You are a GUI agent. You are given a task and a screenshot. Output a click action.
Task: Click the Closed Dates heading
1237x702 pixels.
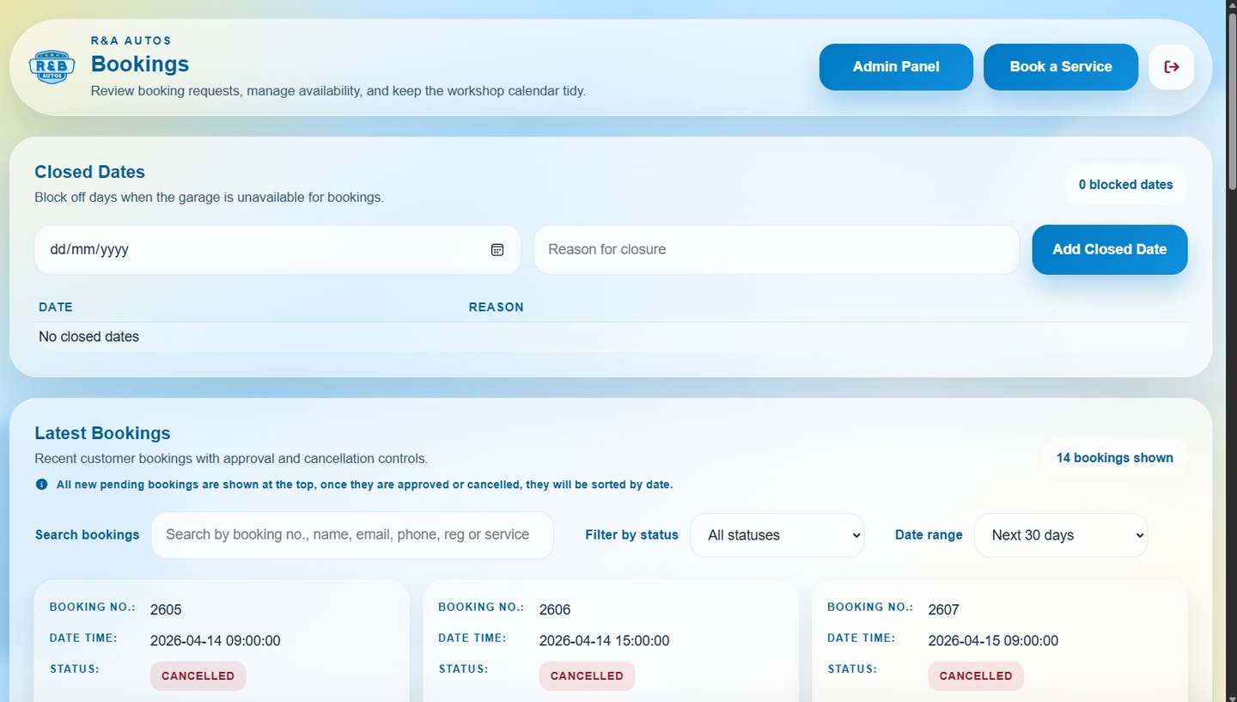pos(90,172)
